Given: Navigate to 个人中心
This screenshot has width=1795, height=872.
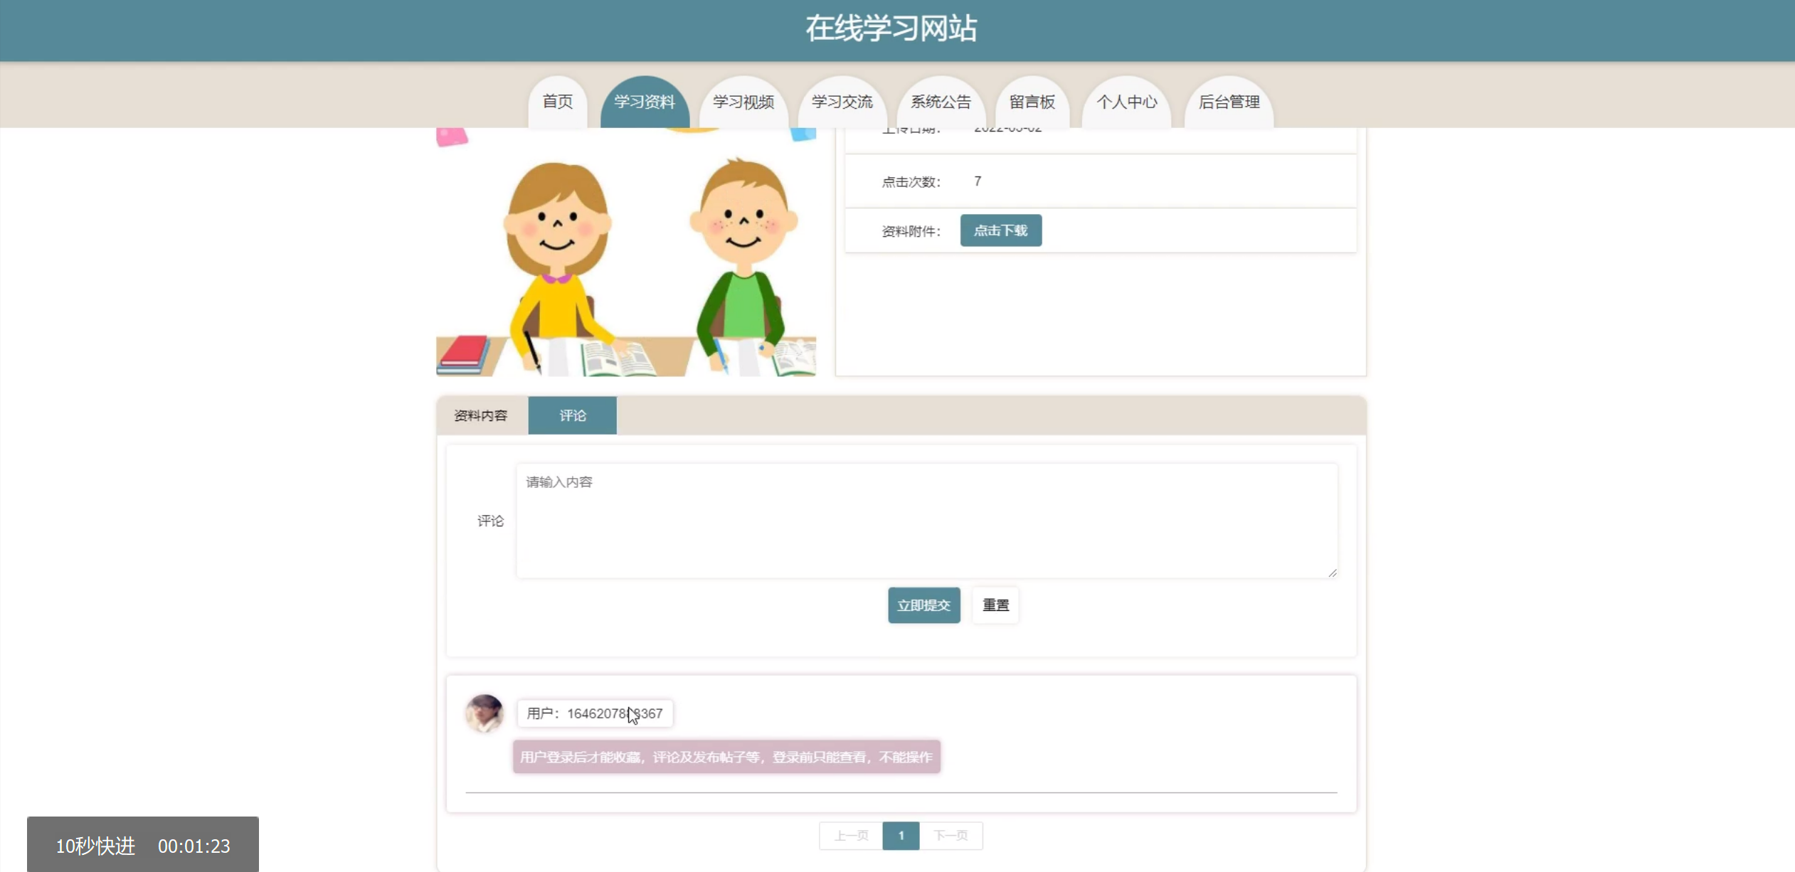Looking at the screenshot, I should coord(1126,102).
